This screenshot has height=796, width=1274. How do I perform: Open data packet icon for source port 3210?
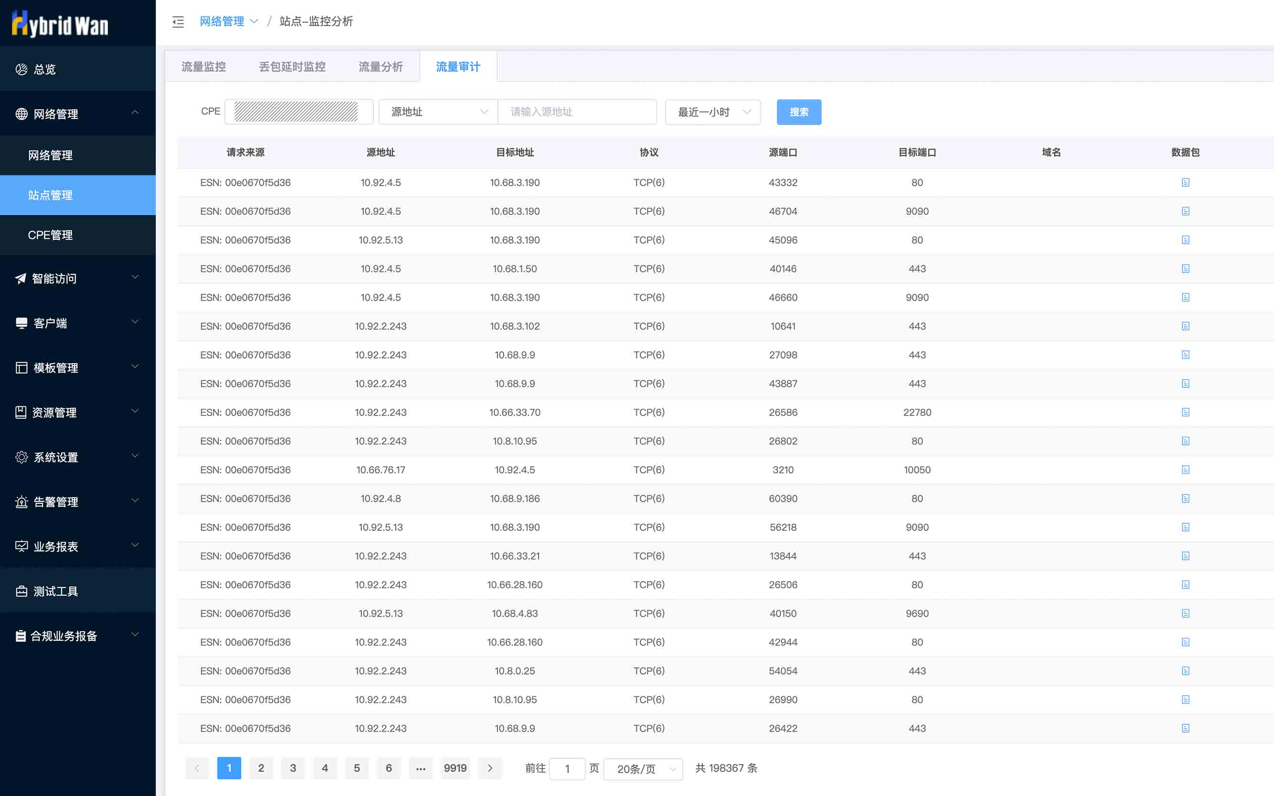pos(1185,469)
